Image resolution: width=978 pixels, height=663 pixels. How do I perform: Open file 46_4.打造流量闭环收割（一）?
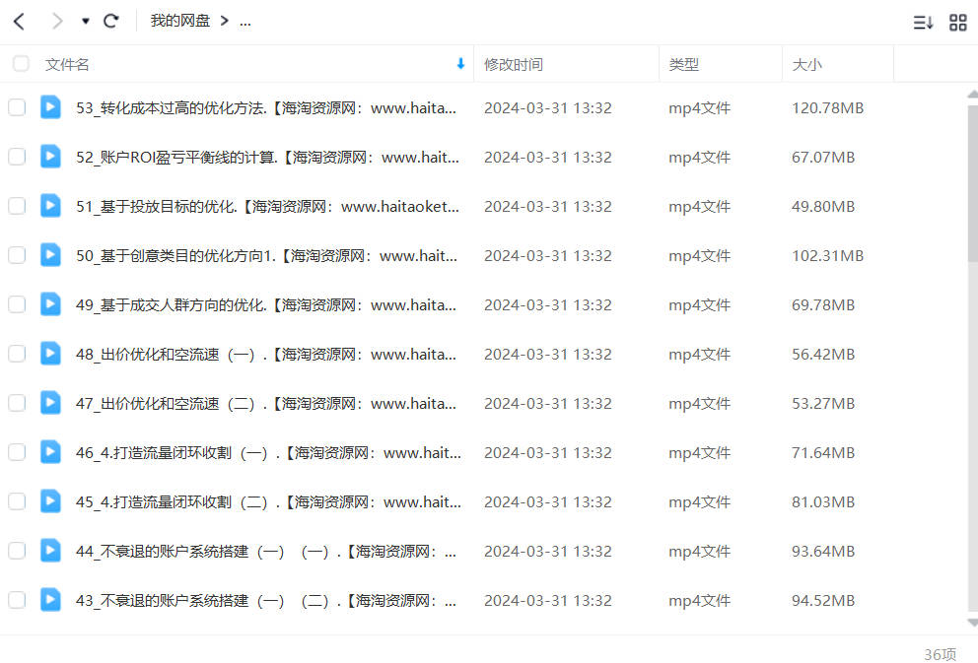269,452
